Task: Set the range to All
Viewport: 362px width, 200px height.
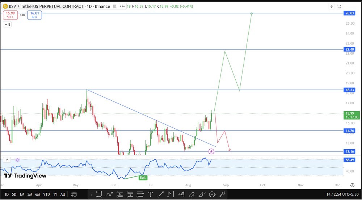Action: coord(63,195)
